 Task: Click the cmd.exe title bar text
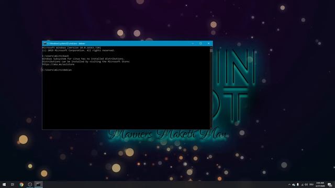pos(66,43)
